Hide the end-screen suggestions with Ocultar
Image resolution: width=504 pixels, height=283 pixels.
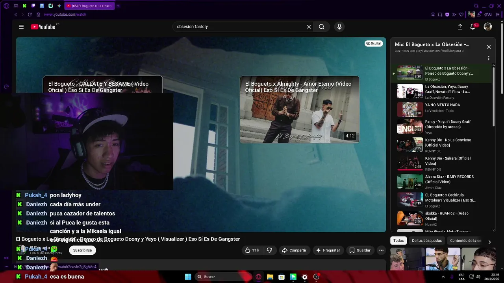click(x=374, y=44)
